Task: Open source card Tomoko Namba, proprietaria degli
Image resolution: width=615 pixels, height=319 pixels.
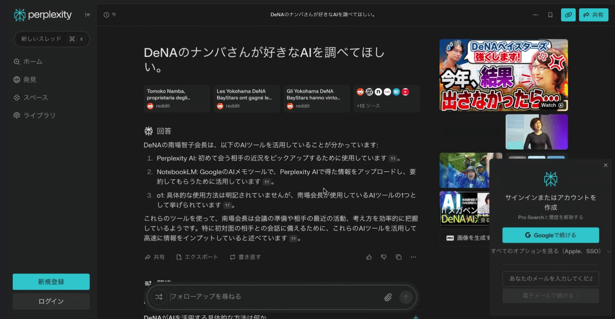Action: (177, 99)
